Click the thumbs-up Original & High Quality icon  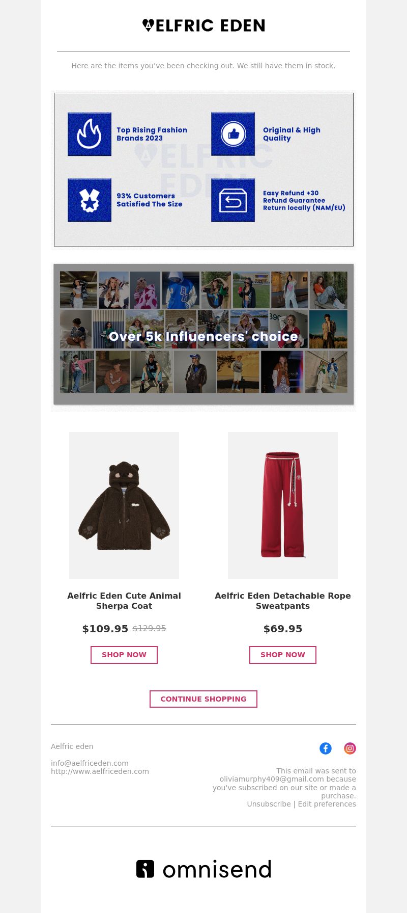[233, 134]
